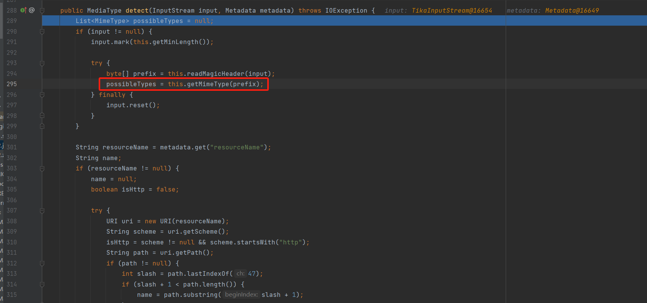
Task: Click line number 289 in the gutter
Action: pyautogui.click(x=12, y=21)
